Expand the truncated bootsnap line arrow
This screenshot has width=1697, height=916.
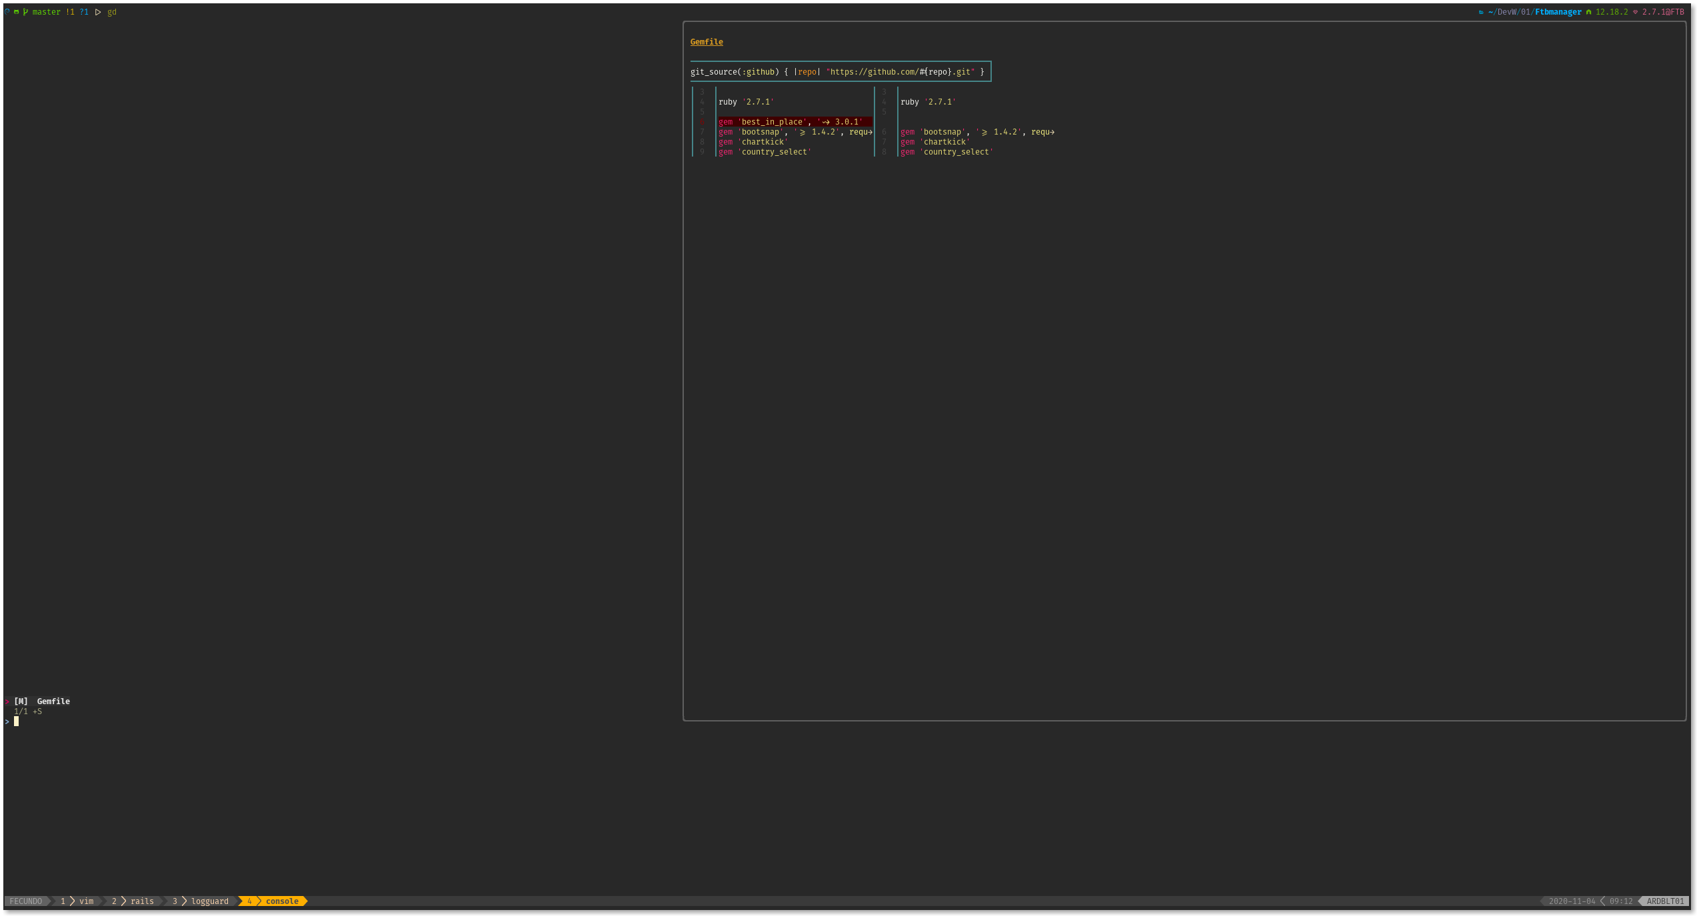click(870, 132)
